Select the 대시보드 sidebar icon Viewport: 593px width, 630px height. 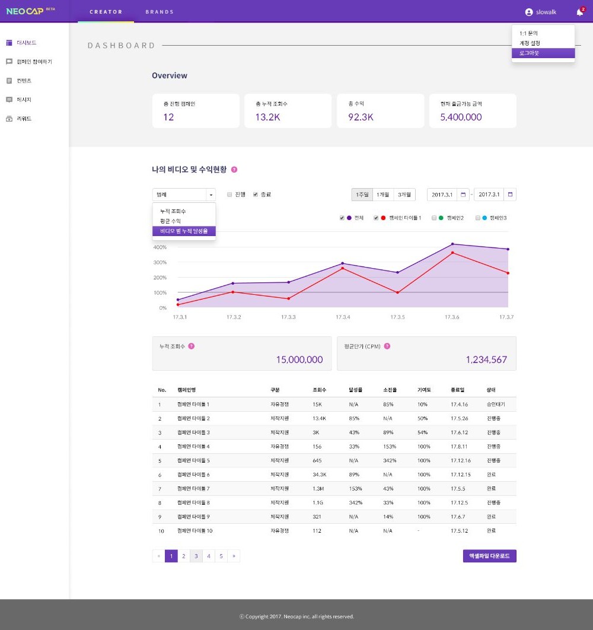point(8,42)
